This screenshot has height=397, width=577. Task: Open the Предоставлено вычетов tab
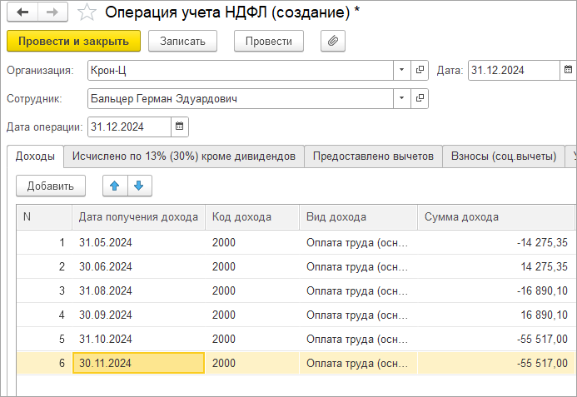(373, 156)
